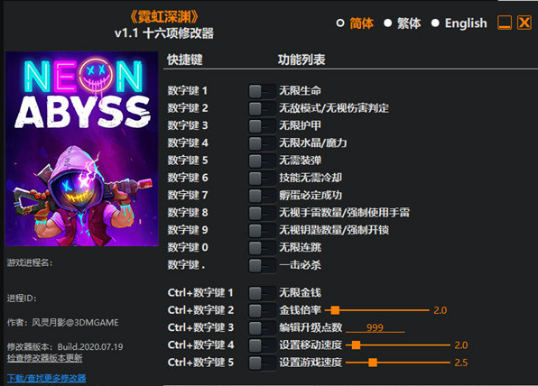538x386 pixels.
Task: Turn on 无限护甲 toggle
Action: (262, 125)
